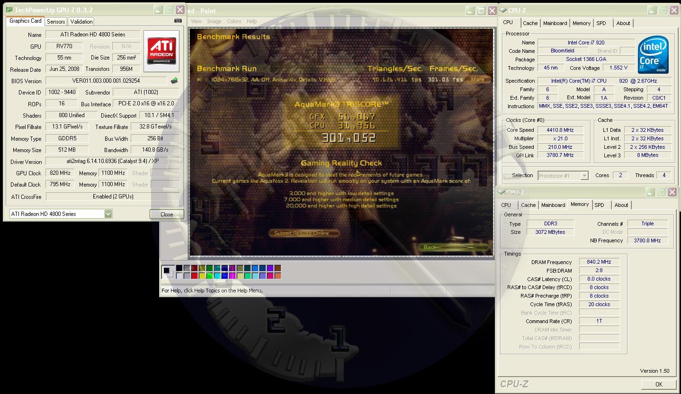681x394 pixels.
Task: Click the DRAM Frequency value 840.2 MHz
Action: 599,262
